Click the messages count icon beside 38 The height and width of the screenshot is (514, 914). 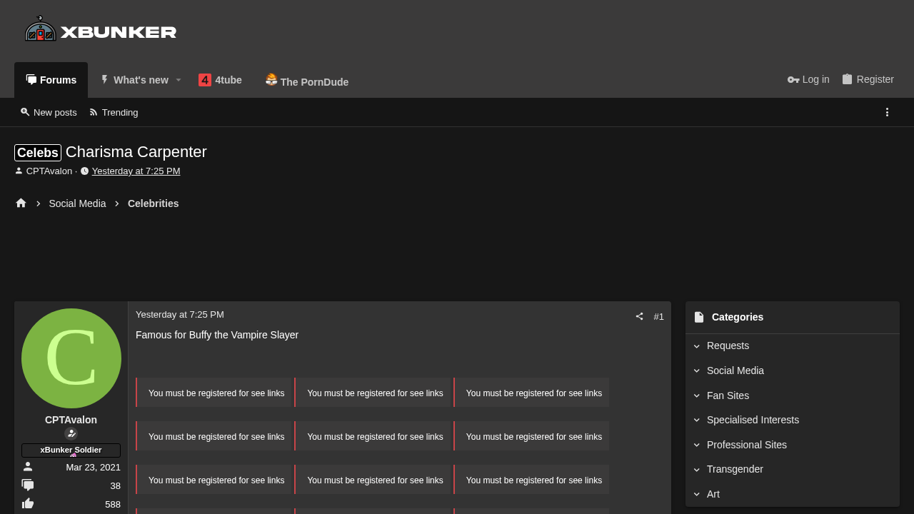(x=28, y=485)
